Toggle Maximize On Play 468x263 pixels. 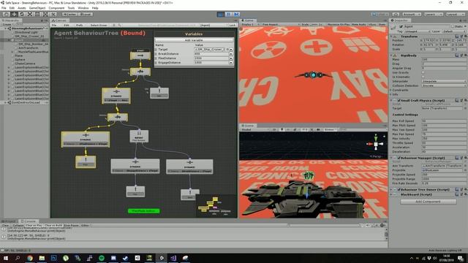[x=338, y=24]
